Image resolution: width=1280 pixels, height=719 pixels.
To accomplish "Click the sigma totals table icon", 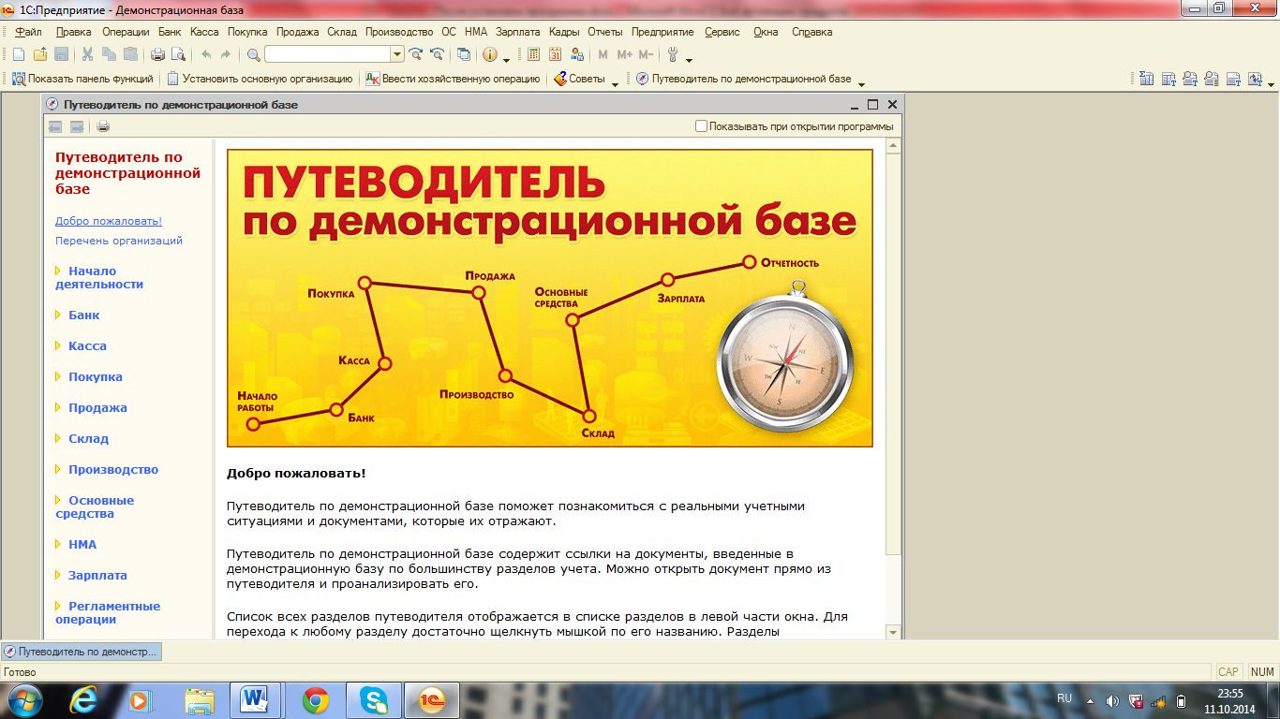I will [x=1146, y=79].
